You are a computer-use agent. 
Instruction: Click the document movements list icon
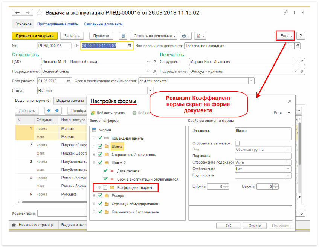(x=122, y=36)
